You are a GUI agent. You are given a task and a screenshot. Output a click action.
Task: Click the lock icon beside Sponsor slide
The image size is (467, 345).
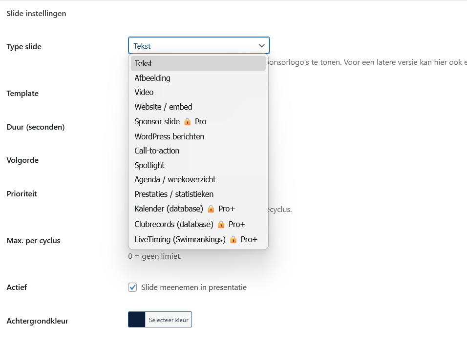[187, 121]
